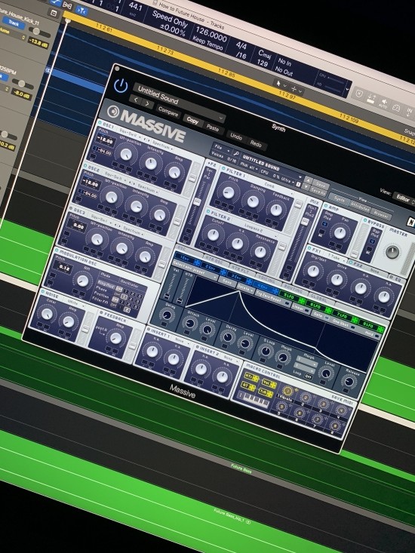Viewport: 415px width, 553px height.
Task: Click the preset down arrow next to Save As
Action: point(306,186)
